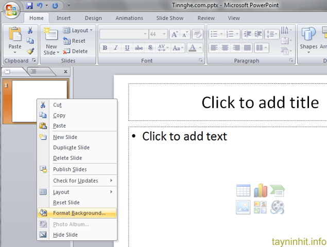The height and width of the screenshot is (247, 327).
Task: Insert media clip using the placeholder icon
Action: coord(277,207)
